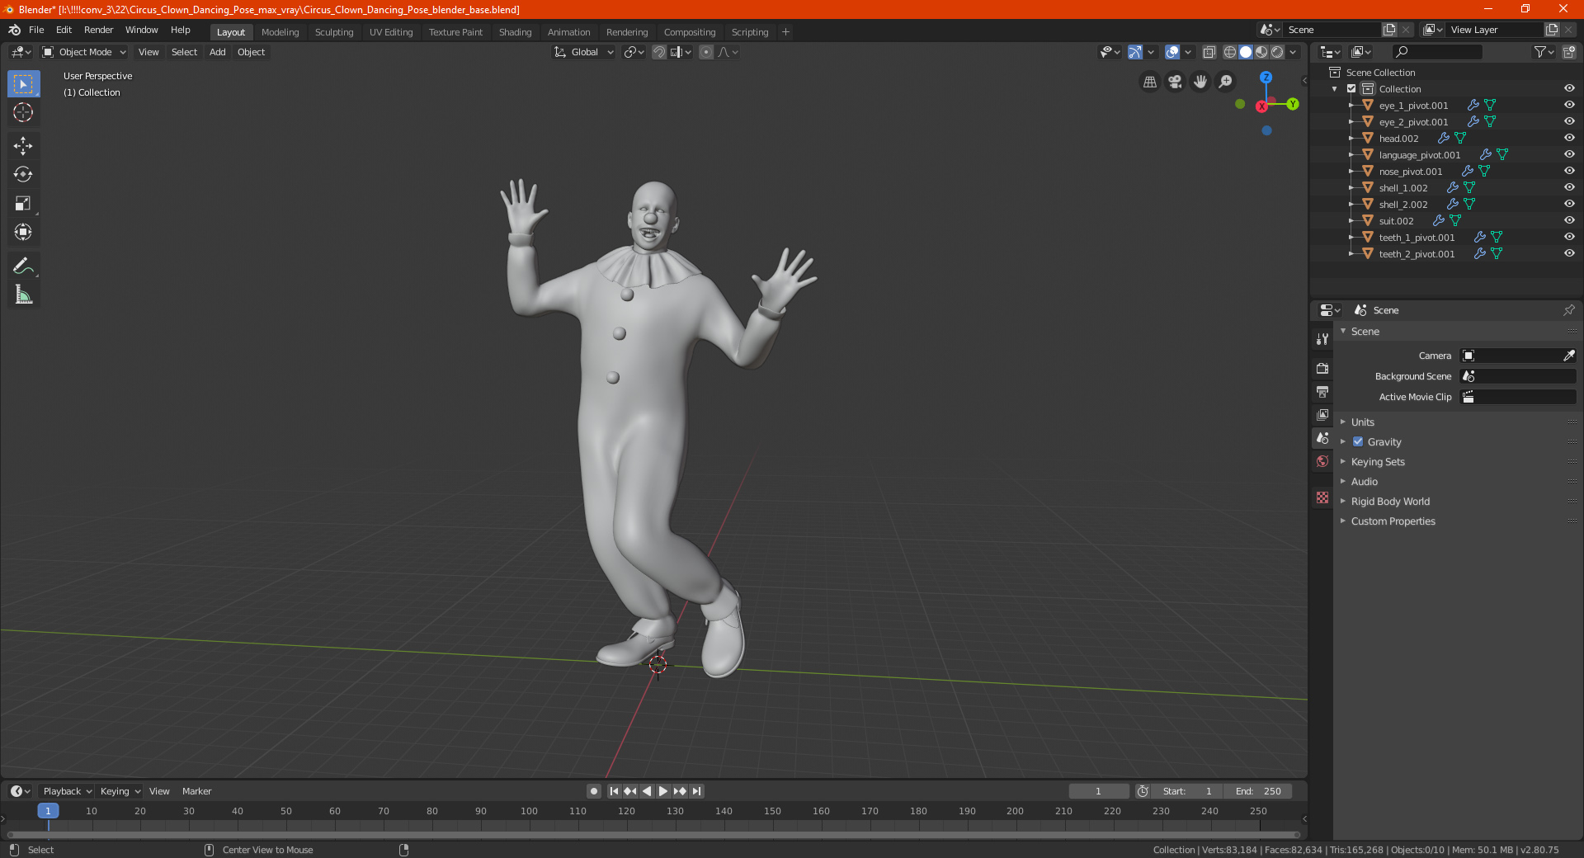Screen dimensions: 1584x858
Task: Select solid viewport shading mode
Action: point(1246,52)
